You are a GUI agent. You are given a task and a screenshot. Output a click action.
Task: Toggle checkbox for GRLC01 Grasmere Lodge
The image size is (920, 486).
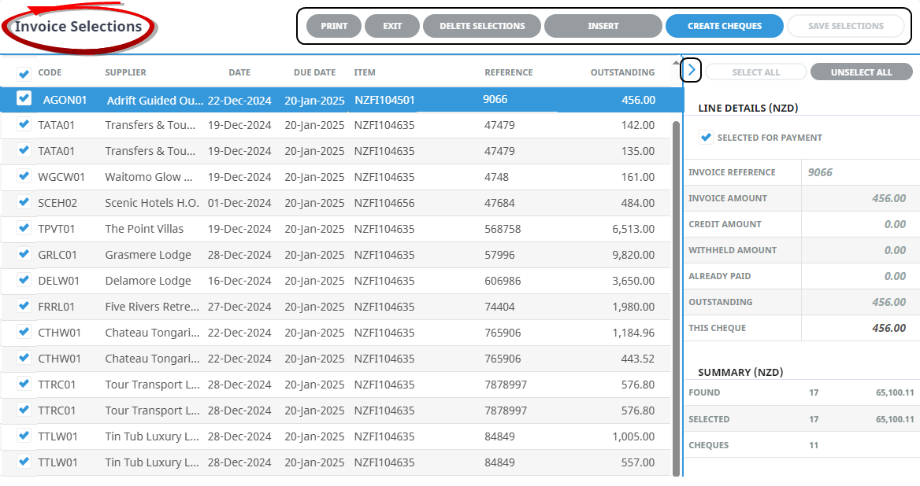click(x=24, y=254)
